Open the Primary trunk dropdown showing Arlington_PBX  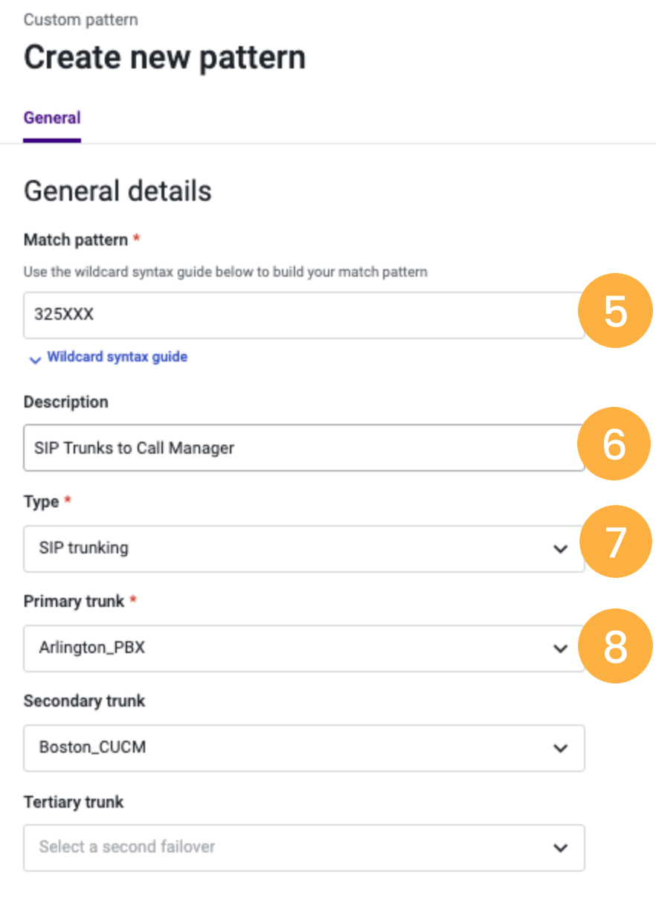[x=304, y=649]
